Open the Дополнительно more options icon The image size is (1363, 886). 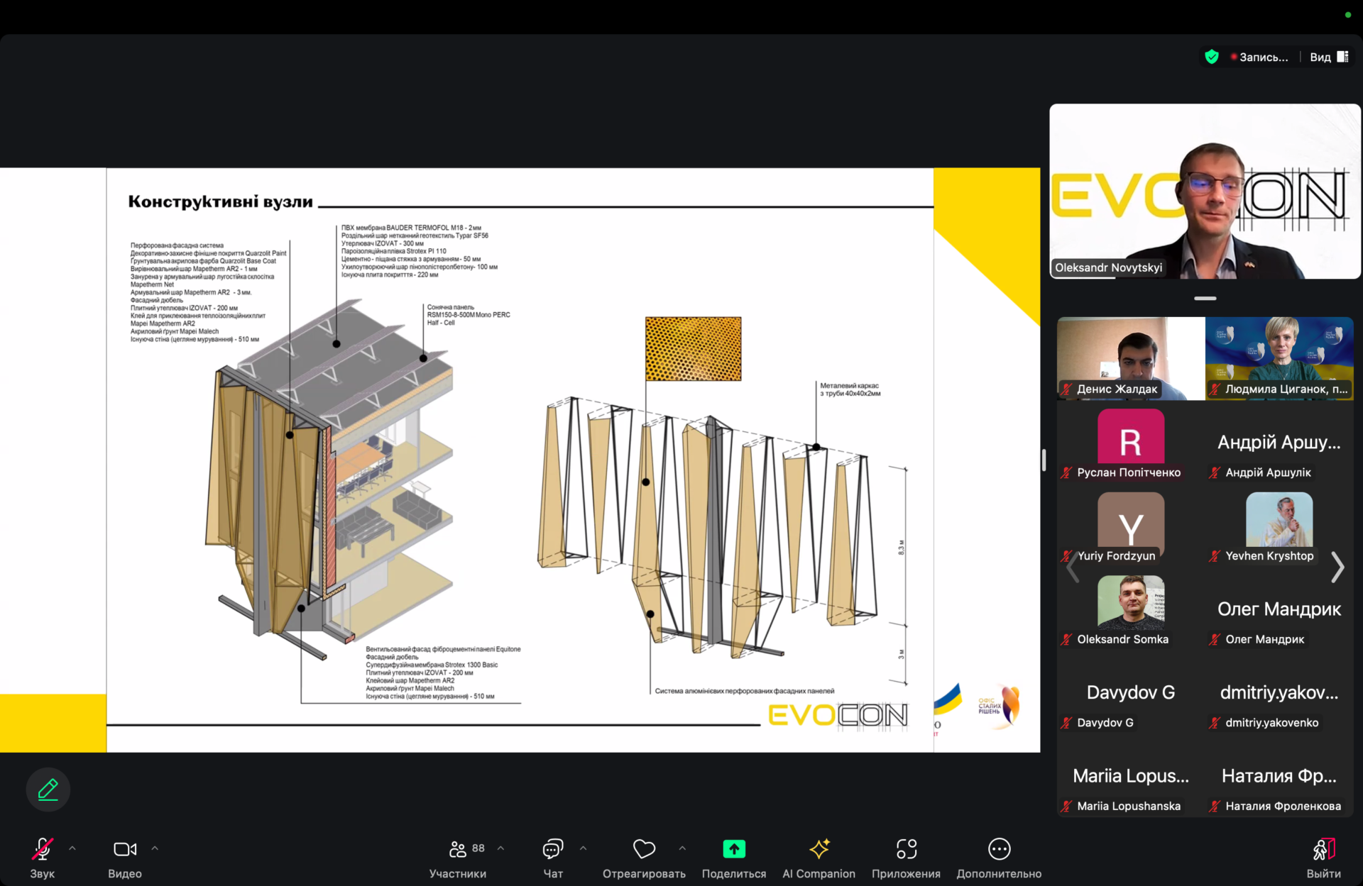pyautogui.click(x=999, y=849)
